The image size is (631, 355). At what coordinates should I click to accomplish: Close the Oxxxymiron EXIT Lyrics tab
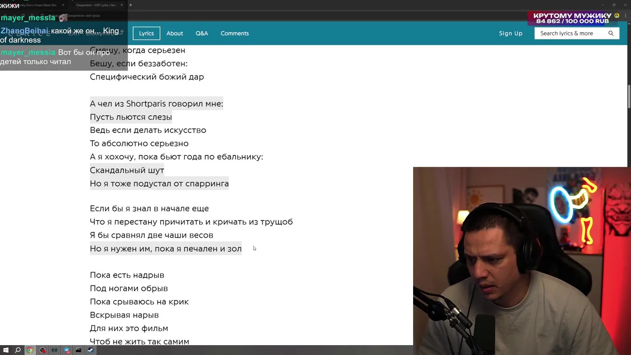(122, 5)
